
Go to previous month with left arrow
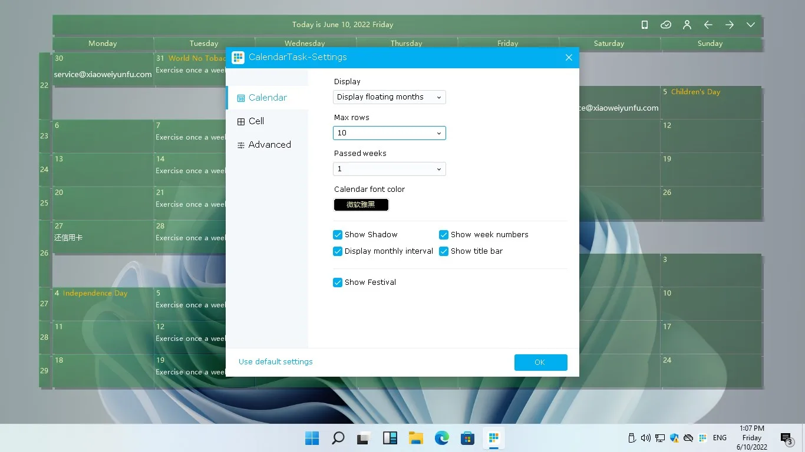pyautogui.click(x=708, y=25)
